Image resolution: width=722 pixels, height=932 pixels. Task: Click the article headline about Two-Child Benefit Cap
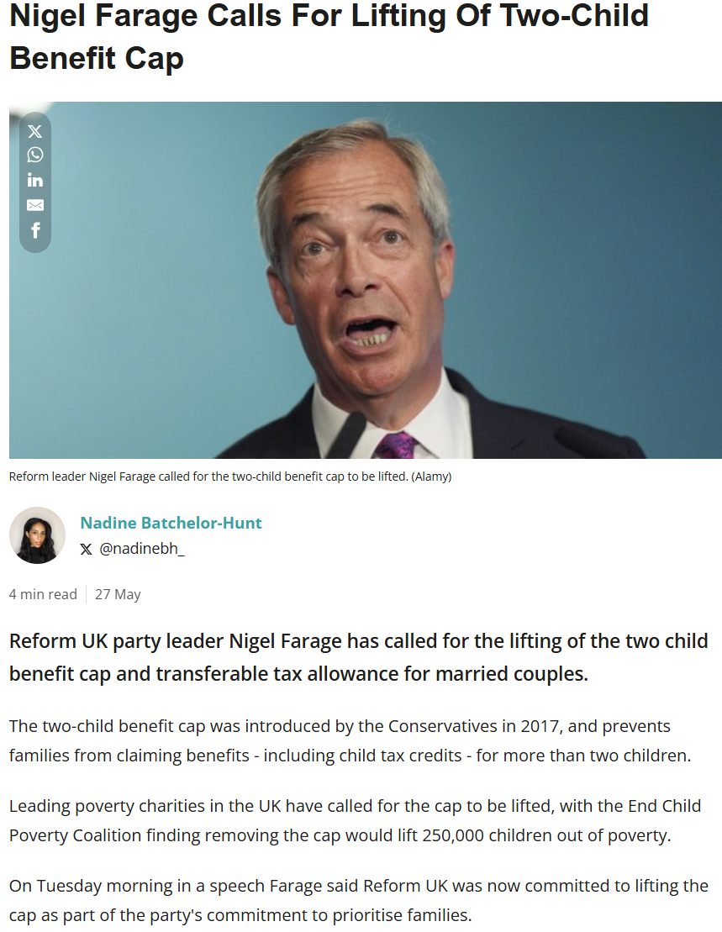pyautogui.click(x=329, y=37)
